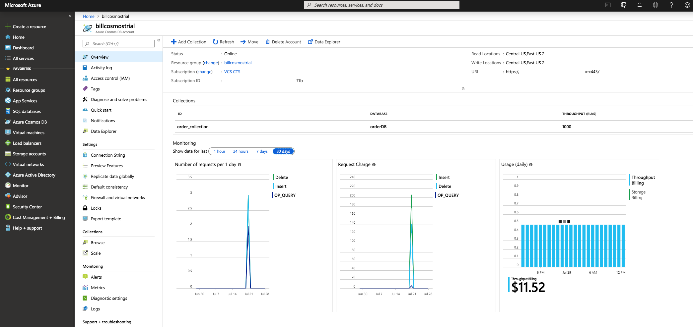This screenshot has width=693, height=327.
Task: Open directory and subscription filter icon
Action: pyautogui.click(x=623, y=5)
